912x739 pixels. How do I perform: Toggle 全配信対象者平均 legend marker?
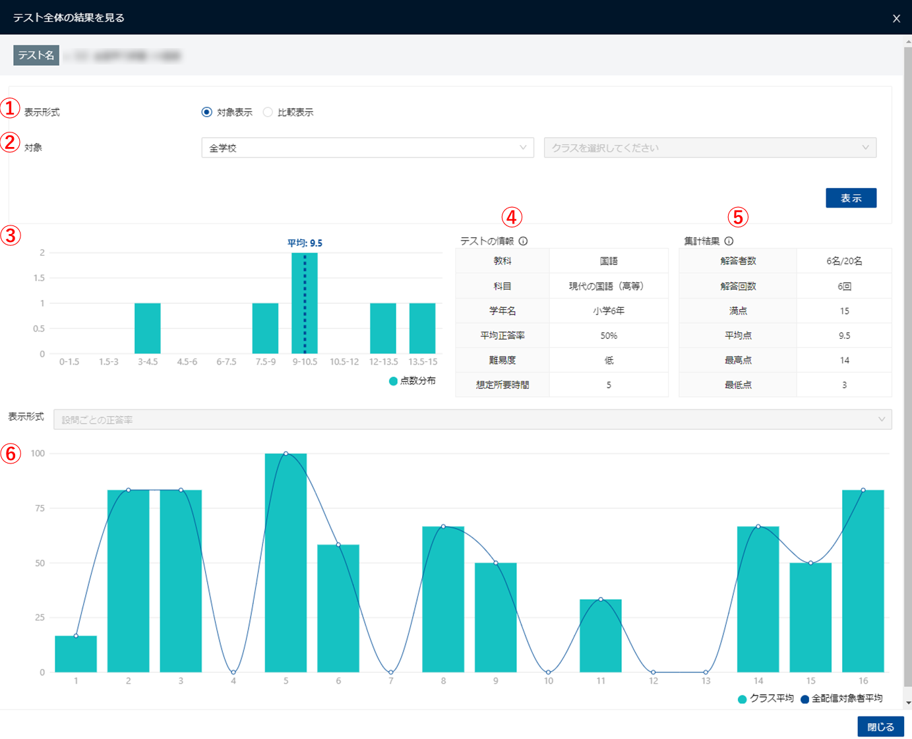[805, 699]
